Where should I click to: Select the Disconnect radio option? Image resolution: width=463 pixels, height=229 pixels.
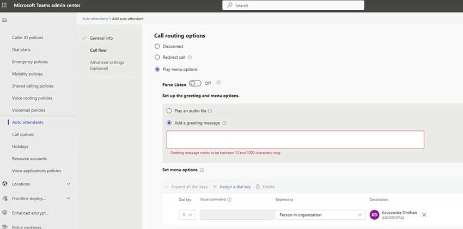tap(157, 46)
